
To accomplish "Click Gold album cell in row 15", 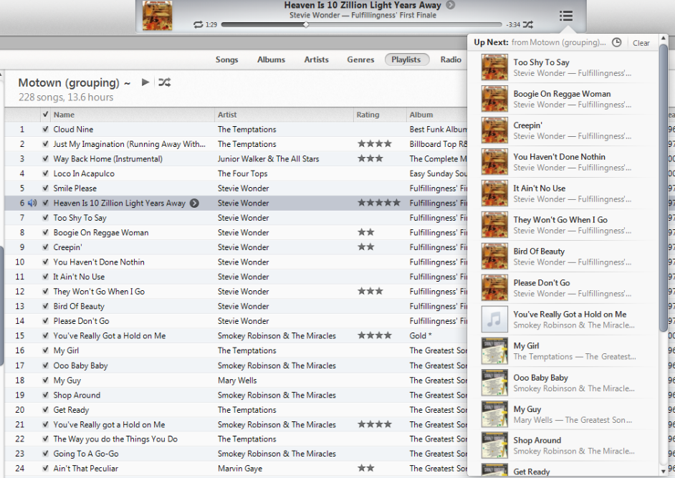I will 421,335.
